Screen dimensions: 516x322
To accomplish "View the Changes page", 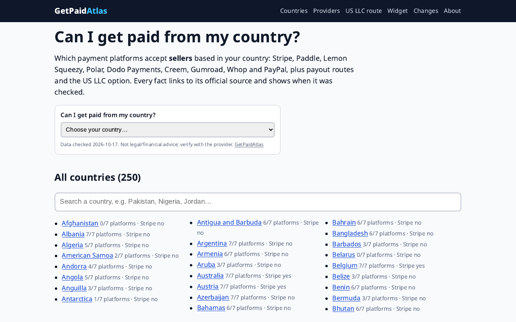I will click(x=426, y=11).
